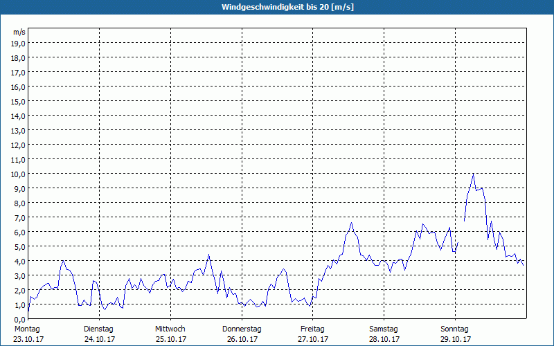The image size is (554, 346).
Task: Click the y-axis value '14,0'
Action: coord(19,116)
